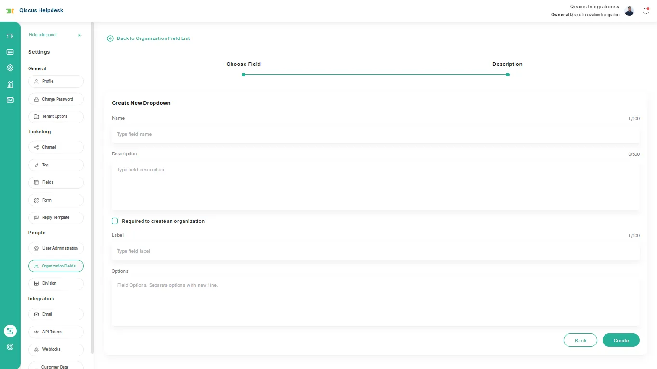Screen dimensions: 657x369
Task: Open Tag settings
Action: [56, 165]
